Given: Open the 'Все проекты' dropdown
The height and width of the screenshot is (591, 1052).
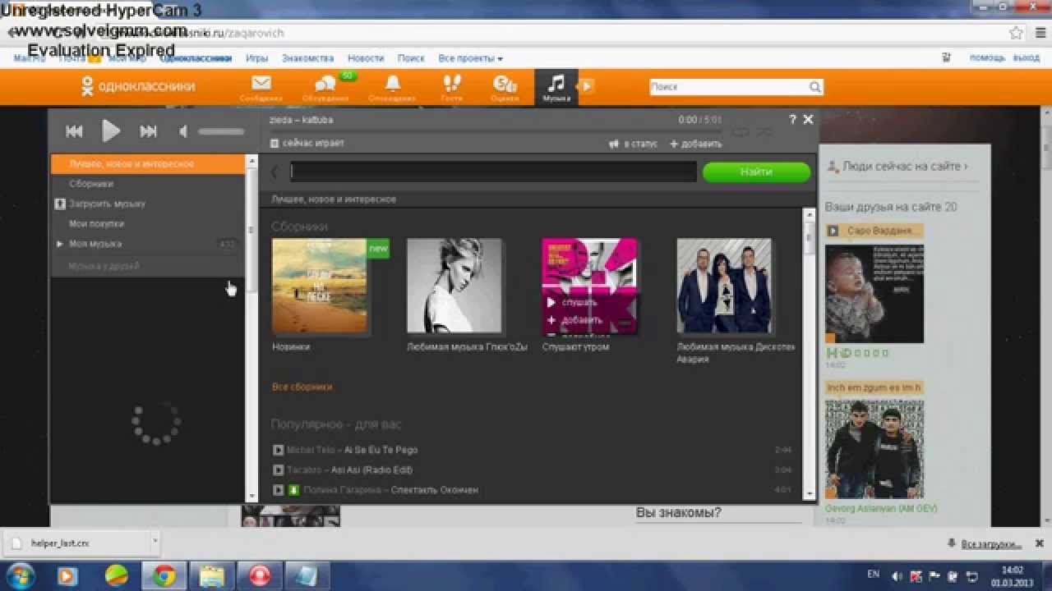Looking at the screenshot, I should [x=470, y=58].
